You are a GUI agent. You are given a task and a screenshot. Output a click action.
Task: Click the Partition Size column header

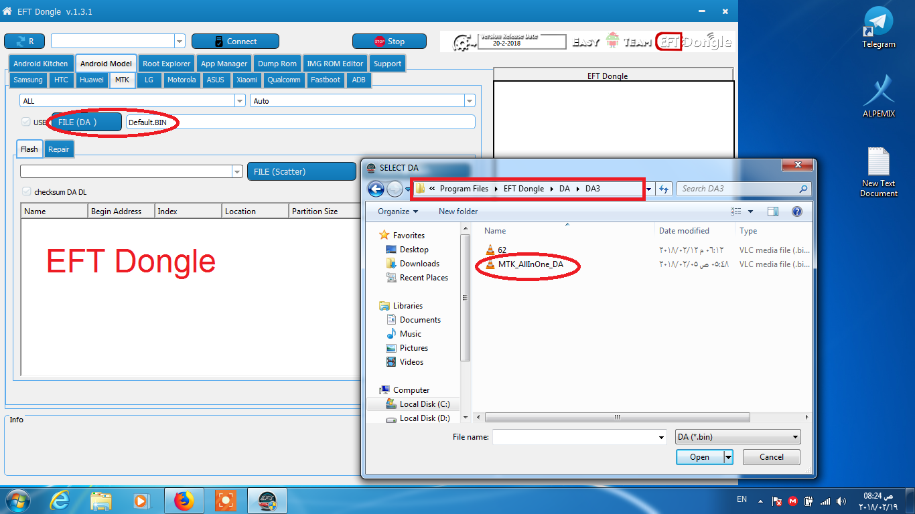coord(324,211)
